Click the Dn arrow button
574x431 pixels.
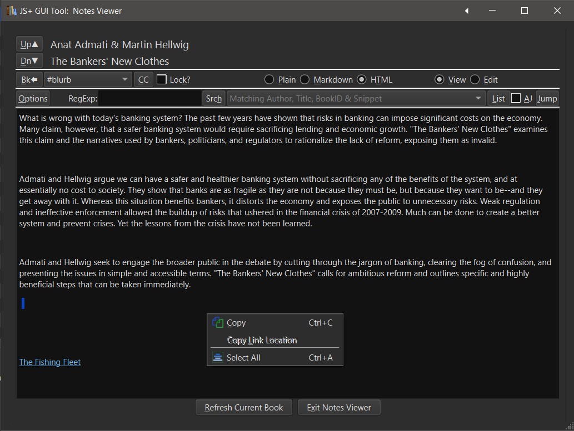click(x=29, y=60)
